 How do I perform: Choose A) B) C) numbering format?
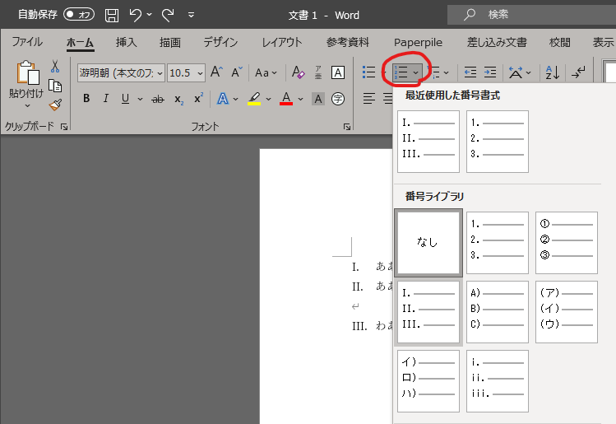pyautogui.click(x=498, y=312)
